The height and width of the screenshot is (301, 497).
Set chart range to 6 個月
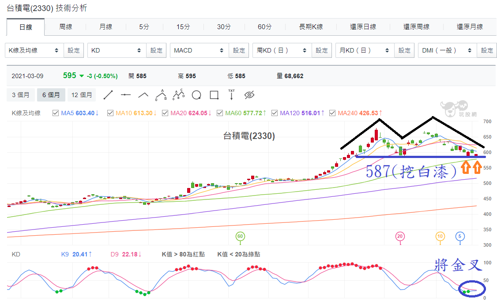pyautogui.click(x=51, y=95)
